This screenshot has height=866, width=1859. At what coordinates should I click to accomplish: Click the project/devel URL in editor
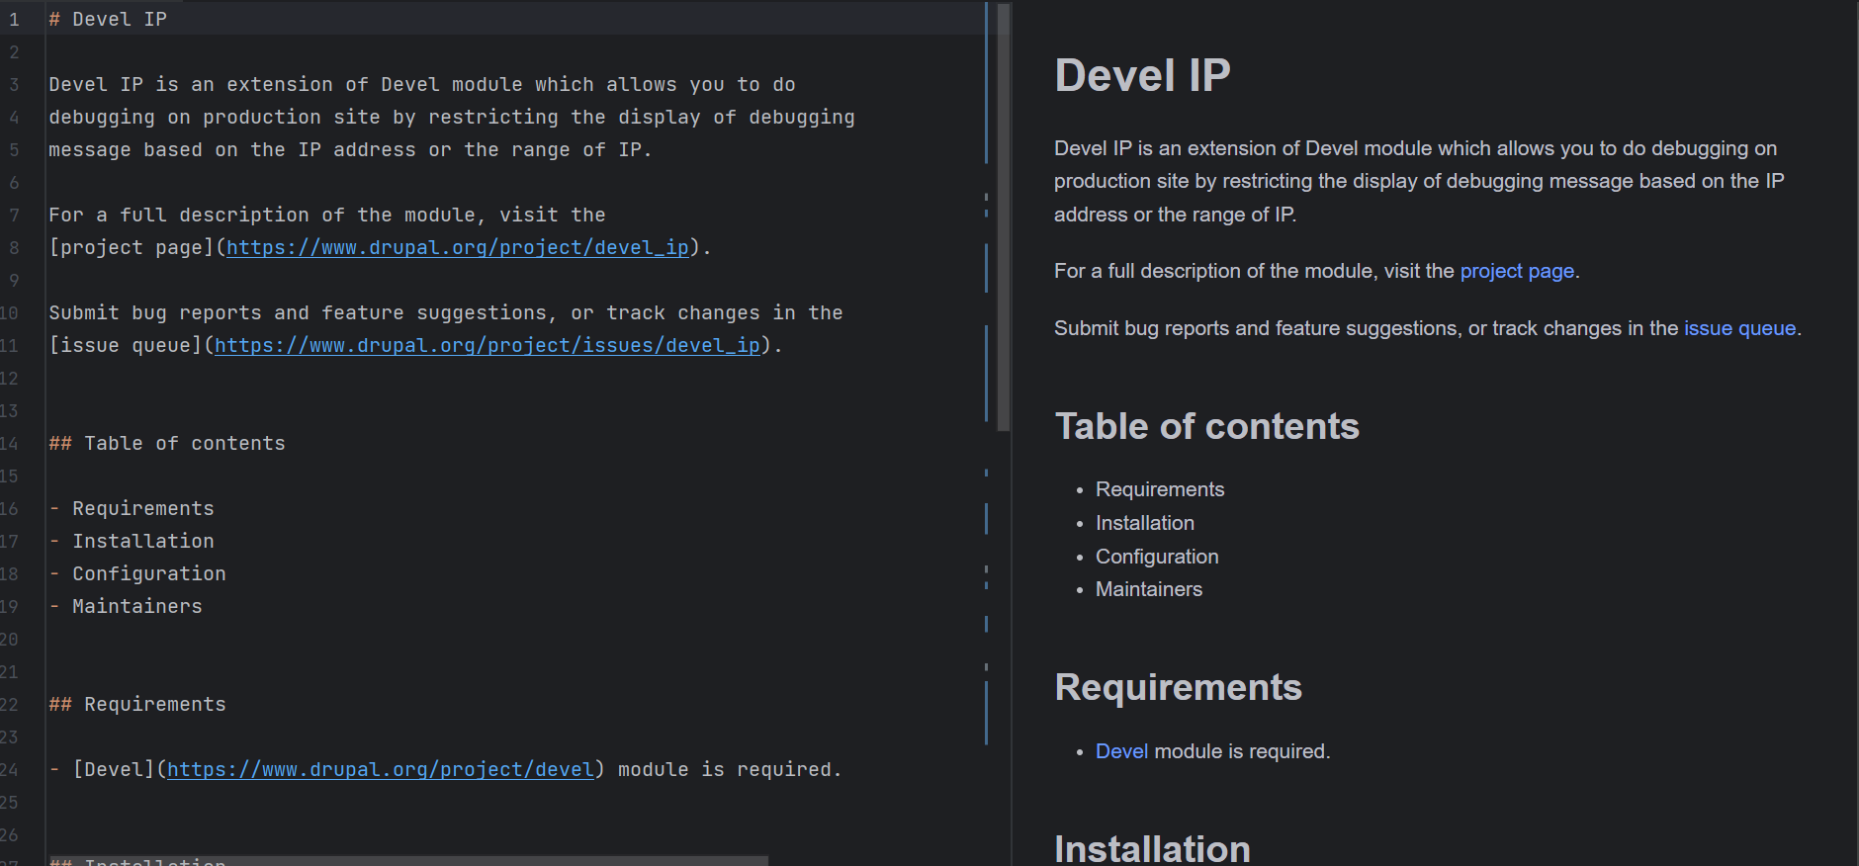coord(381,769)
